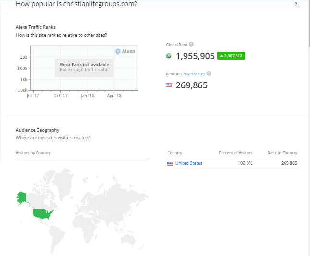Click the 1,955,905 global rank number
The image size is (310, 256).
pyautogui.click(x=195, y=56)
